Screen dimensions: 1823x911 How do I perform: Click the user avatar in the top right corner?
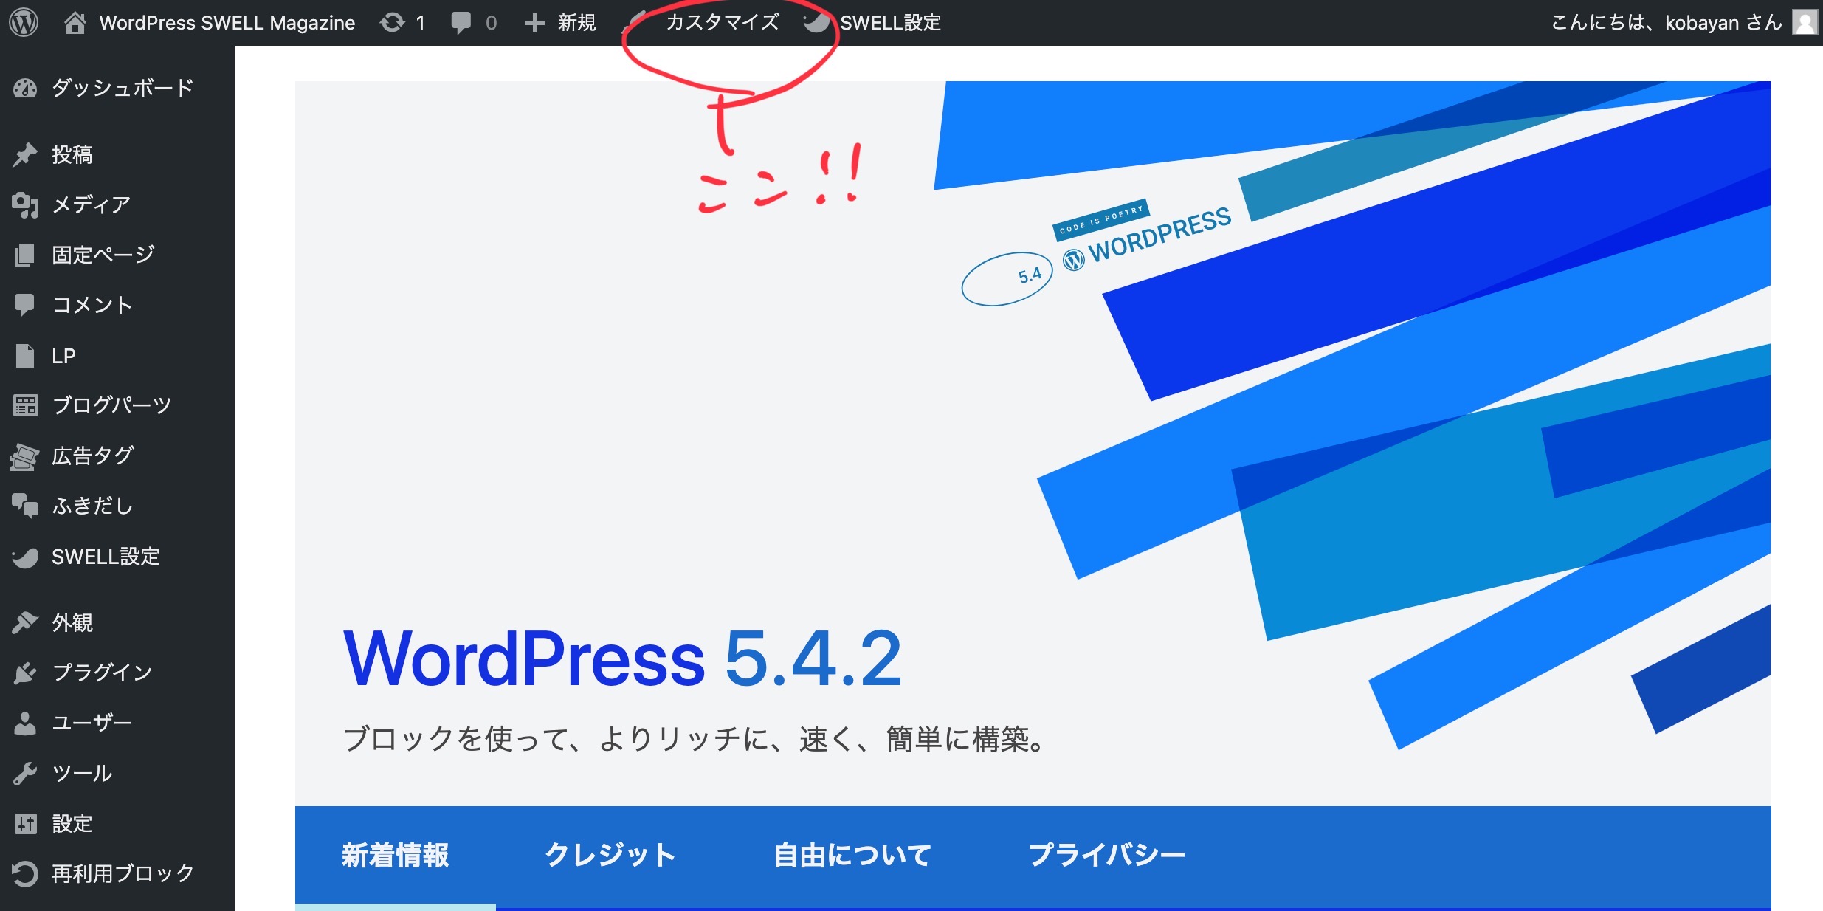click(1805, 22)
